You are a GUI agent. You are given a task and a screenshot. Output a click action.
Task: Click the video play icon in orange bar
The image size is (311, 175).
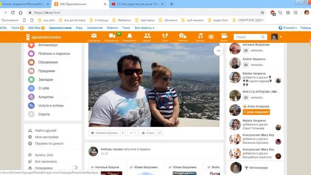coord(211,37)
